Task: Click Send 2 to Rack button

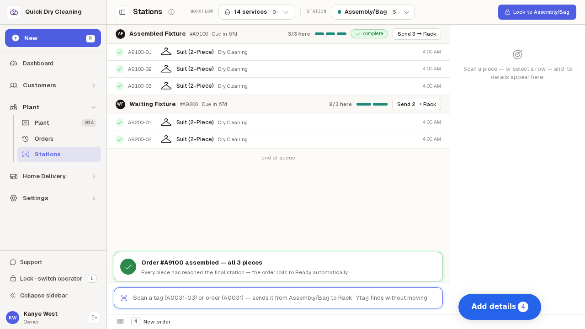Action: click(416, 104)
